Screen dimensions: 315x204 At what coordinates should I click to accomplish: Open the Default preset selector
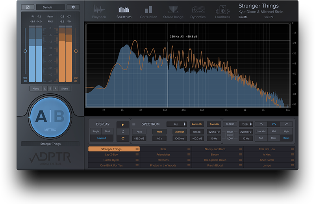point(50,7)
